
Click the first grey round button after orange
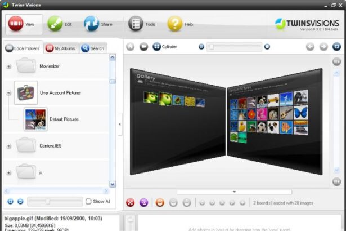(x=173, y=202)
